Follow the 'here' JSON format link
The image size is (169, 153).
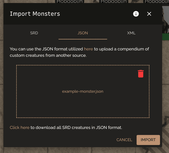click(x=88, y=49)
